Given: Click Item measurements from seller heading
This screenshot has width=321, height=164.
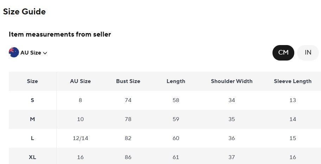Looking at the screenshot, I should coord(60,34).
